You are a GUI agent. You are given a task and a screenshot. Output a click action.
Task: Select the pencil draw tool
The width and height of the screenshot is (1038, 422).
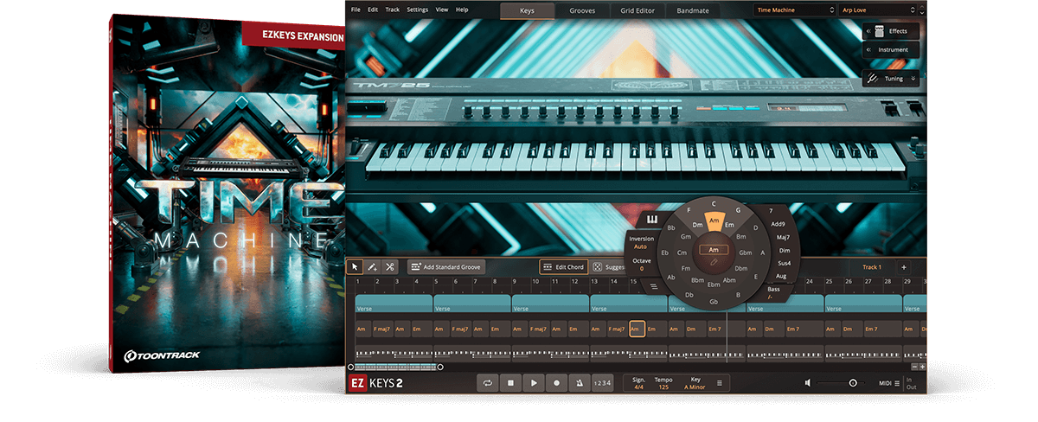point(372,267)
